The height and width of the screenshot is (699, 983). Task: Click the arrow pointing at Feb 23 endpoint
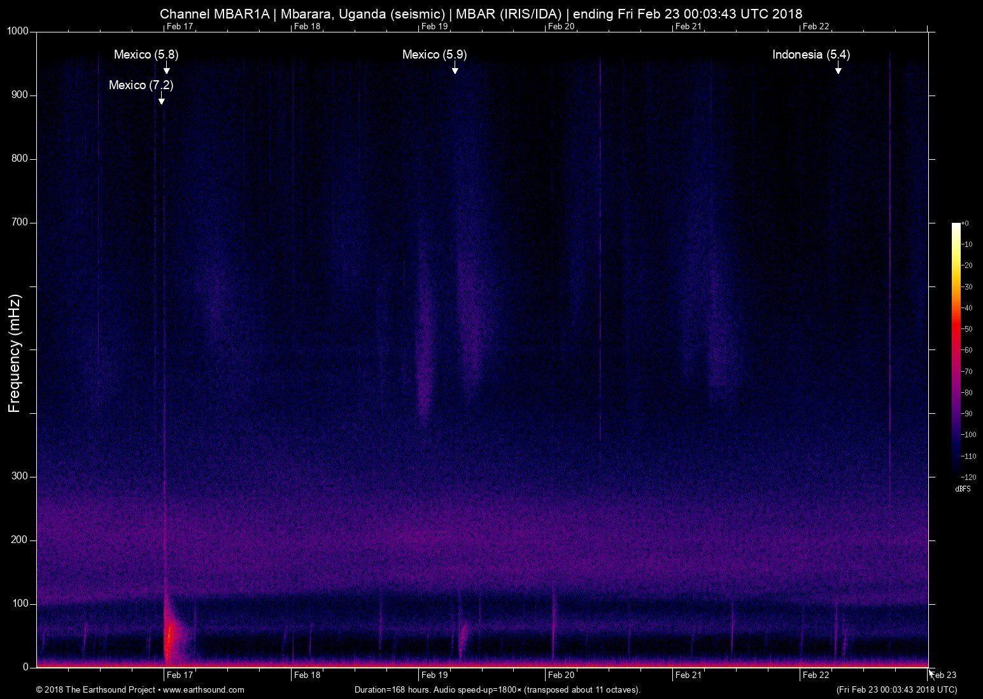click(931, 672)
